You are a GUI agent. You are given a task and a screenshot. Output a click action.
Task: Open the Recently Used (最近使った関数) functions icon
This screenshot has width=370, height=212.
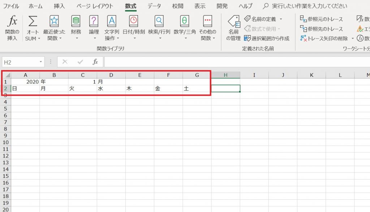click(x=54, y=22)
